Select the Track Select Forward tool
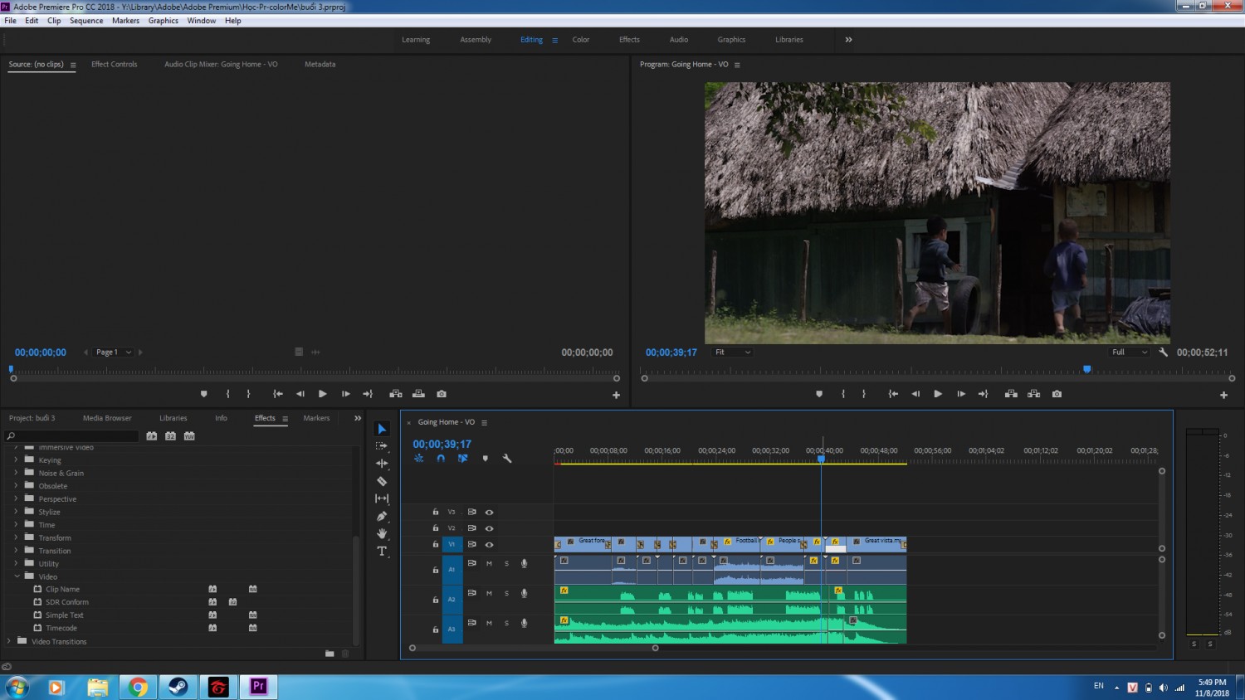Image resolution: width=1245 pixels, height=700 pixels. tap(382, 446)
